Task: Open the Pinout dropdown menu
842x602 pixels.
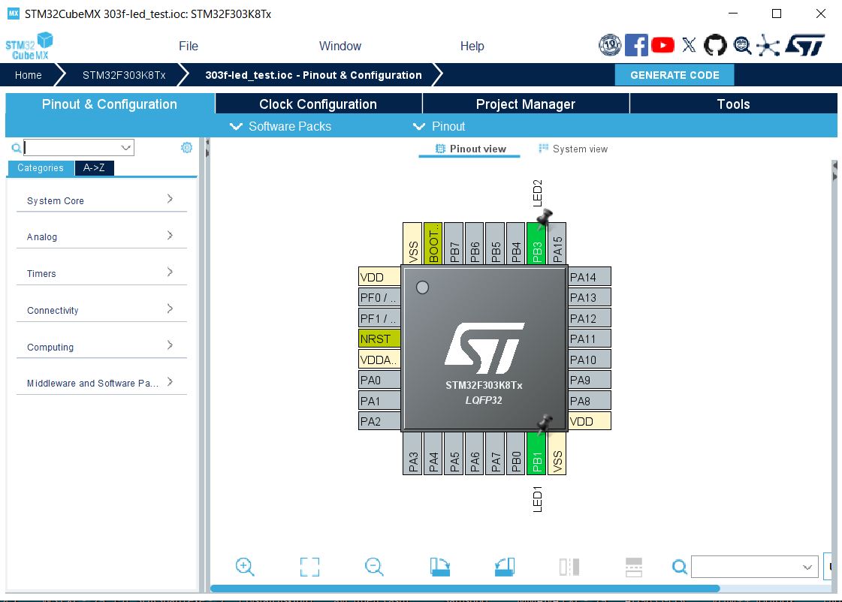Action: point(439,127)
